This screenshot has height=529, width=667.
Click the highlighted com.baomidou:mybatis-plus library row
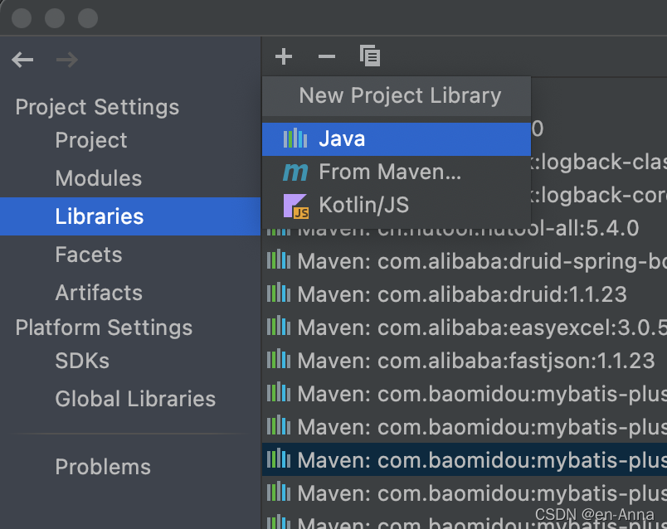465,460
